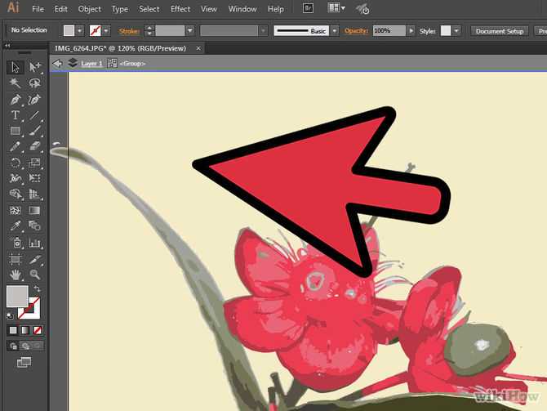Switch to Draw Behind mode
Screen dimensions: 547x411
[25, 346]
